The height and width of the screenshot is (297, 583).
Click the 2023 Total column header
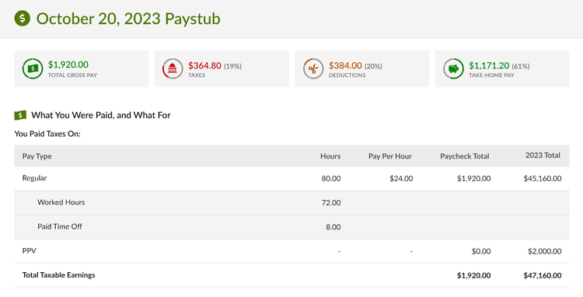(x=543, y=155)
